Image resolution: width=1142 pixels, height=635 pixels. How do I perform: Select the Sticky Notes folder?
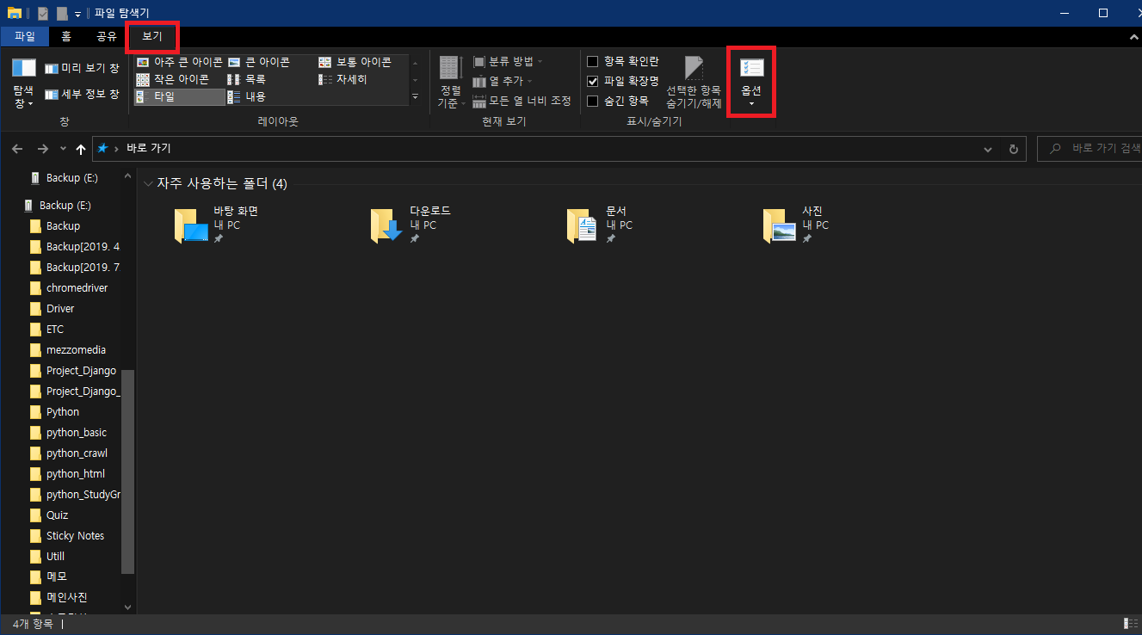(x=74, y=536)
